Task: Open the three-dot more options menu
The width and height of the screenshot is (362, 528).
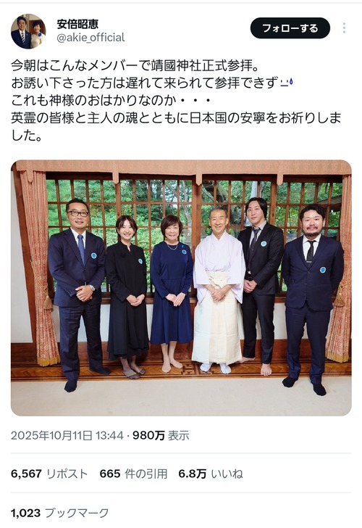Action: coord(344,28)
